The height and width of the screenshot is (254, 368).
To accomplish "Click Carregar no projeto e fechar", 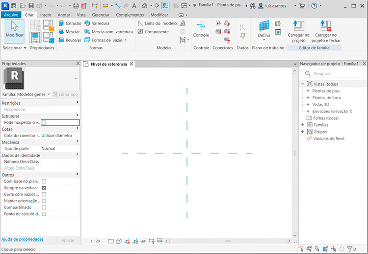I will [x=326, y=29].
